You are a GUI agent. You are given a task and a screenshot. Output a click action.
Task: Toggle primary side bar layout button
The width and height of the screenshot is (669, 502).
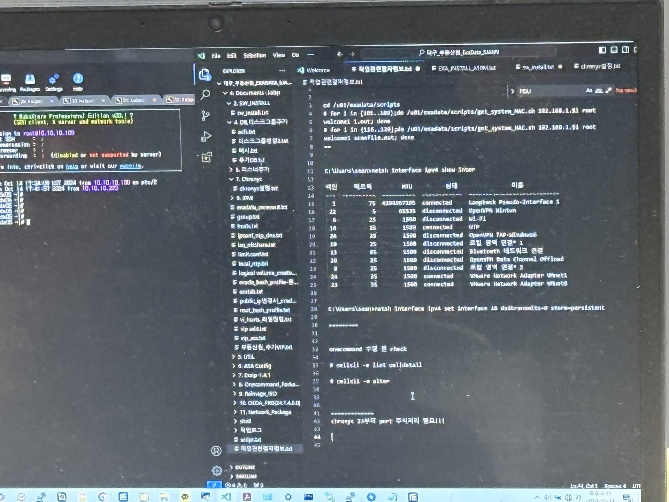pos(602,50)
